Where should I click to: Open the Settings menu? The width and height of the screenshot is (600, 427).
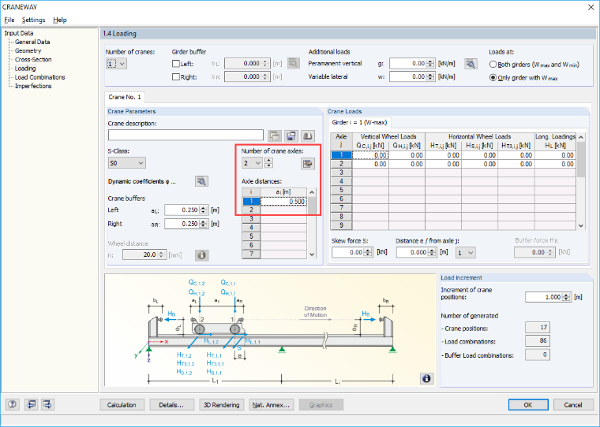[33, 20]
